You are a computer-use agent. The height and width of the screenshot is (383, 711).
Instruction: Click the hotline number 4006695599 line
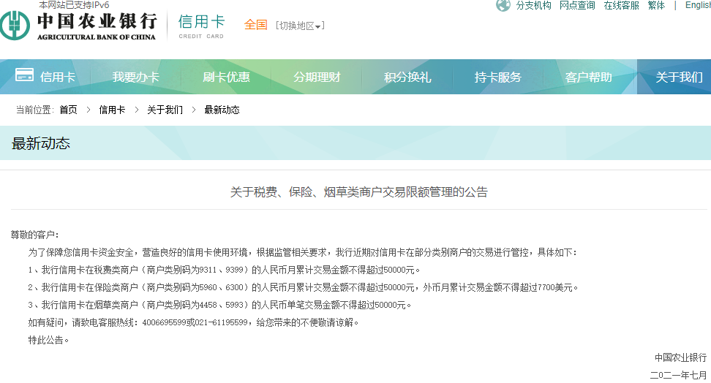click(x=193, y=323)
